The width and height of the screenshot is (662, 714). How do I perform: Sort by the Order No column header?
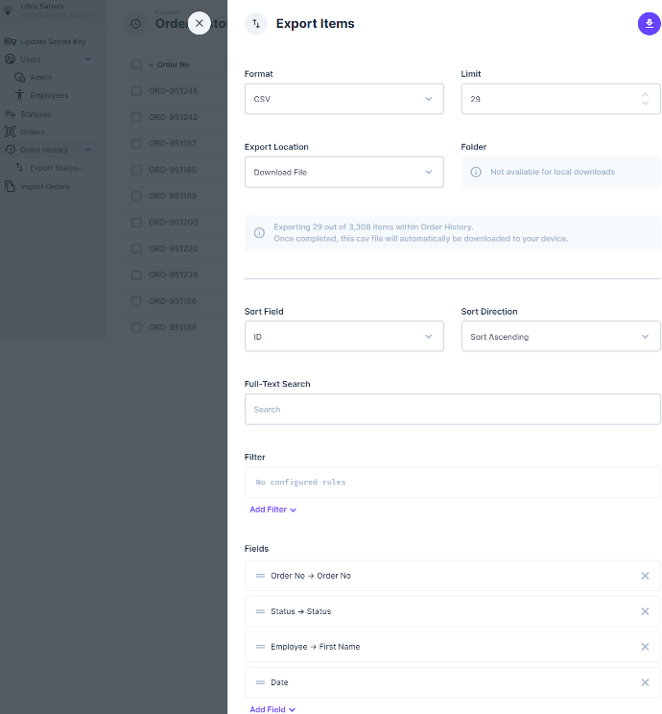click(173, 64)
